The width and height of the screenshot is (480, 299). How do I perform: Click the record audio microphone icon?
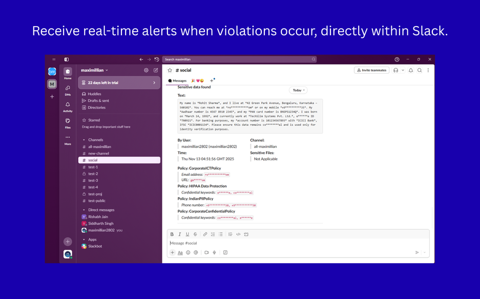(x=214, y=252)
